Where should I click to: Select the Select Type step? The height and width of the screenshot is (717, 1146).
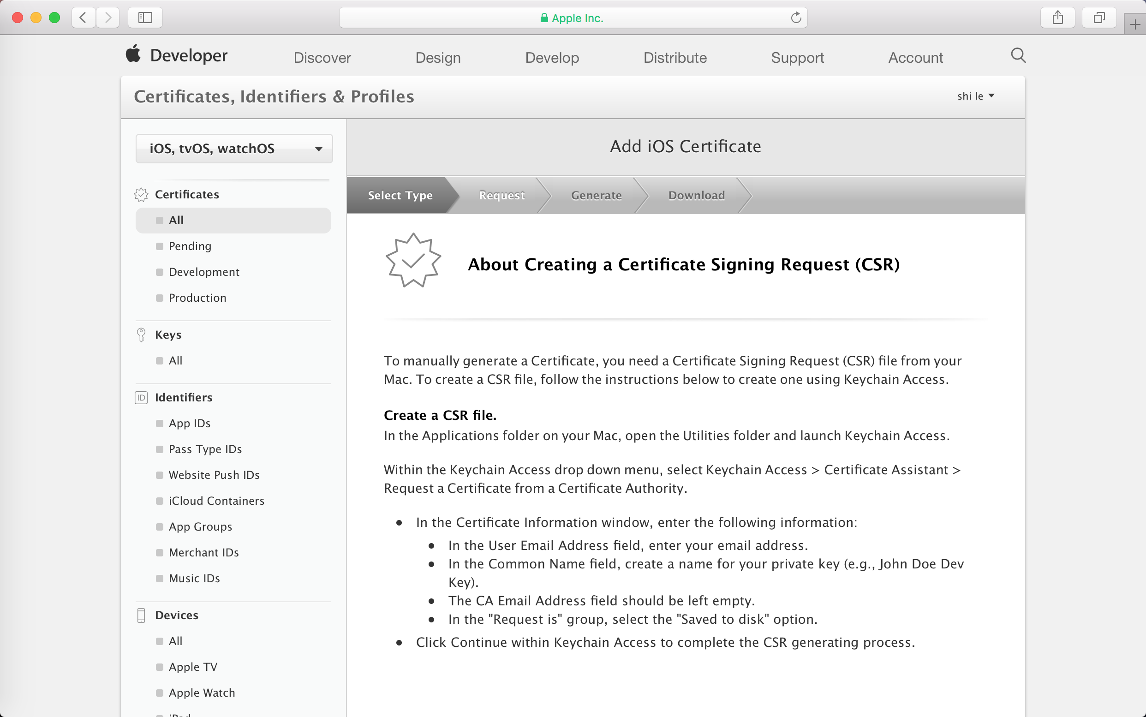[400, 195]
